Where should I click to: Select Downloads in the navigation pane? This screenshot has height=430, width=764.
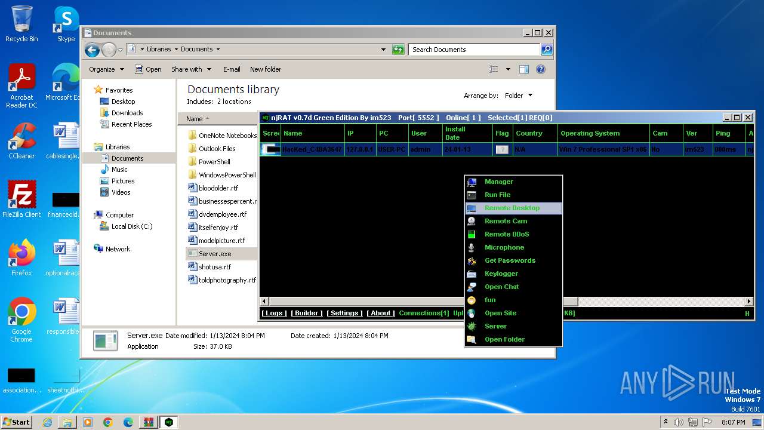point(127,113)
